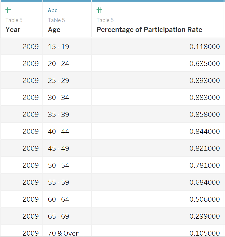225x237 pixels.
Task: Click the 0.105000 value in the bottom row
Action: point(205,233)
